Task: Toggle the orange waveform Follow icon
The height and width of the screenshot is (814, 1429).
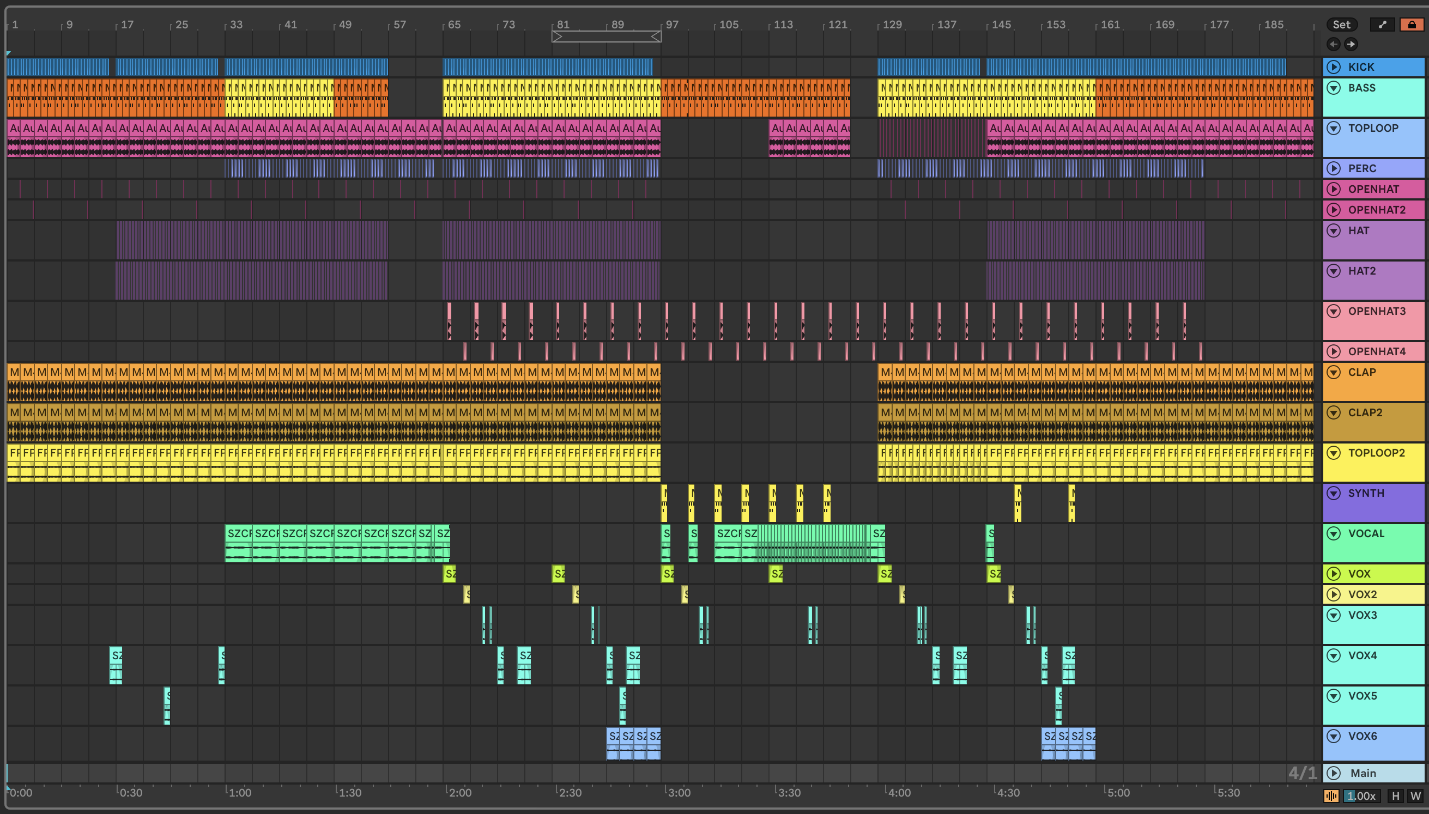Action: (1331, 795)
